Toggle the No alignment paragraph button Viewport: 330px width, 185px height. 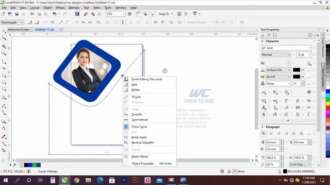pos(263,134)
